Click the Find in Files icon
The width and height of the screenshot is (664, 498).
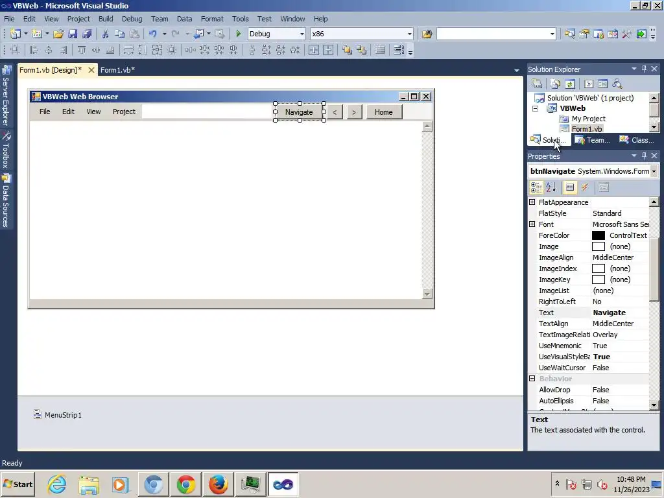tap(427, 34)
